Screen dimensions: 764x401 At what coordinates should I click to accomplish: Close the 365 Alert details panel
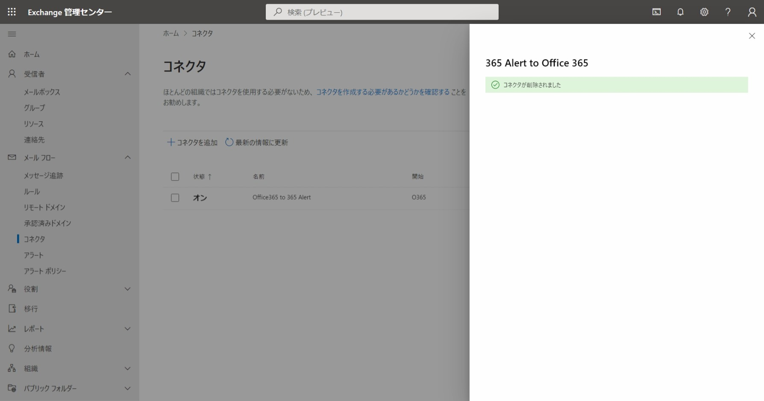(752, 36)
